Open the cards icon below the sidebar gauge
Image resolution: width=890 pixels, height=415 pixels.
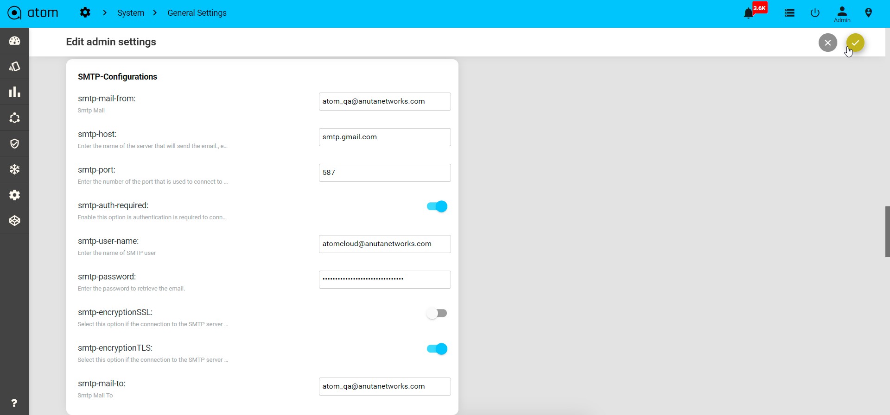pos(15,67)
